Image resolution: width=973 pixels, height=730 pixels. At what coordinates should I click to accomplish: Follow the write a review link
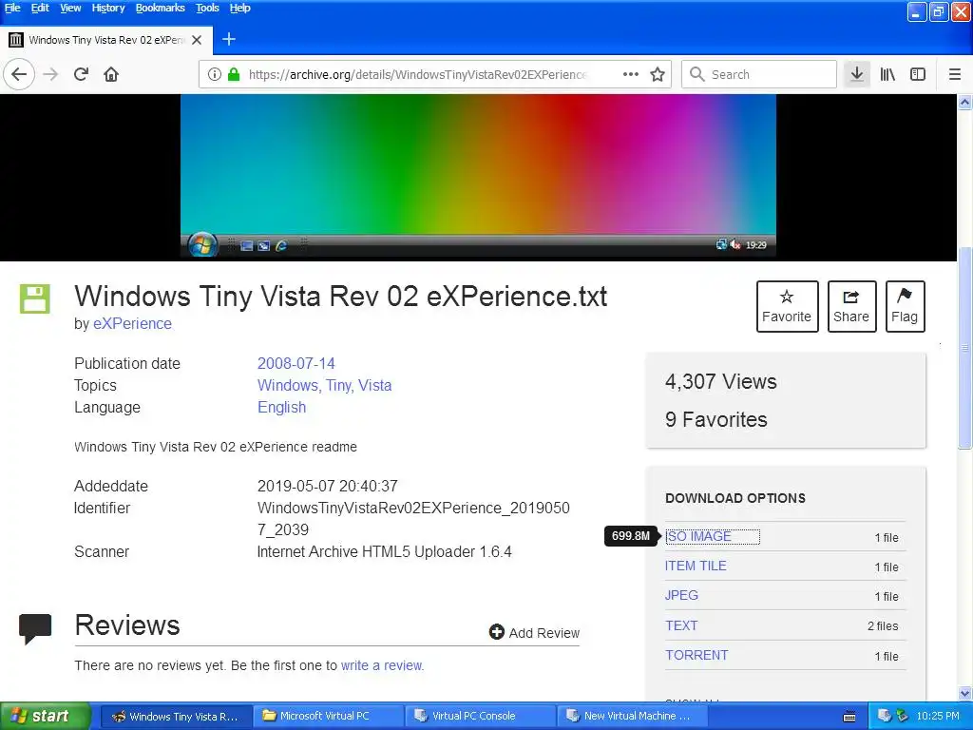382,666
